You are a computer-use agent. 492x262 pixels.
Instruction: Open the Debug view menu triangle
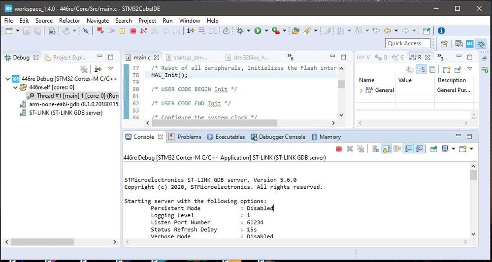111,68
